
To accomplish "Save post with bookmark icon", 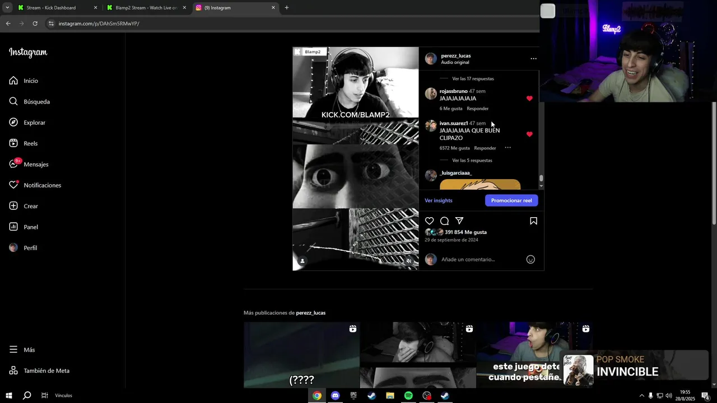I will [533, 221].
